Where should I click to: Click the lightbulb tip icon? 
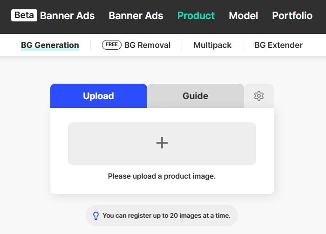pos(96,216)
